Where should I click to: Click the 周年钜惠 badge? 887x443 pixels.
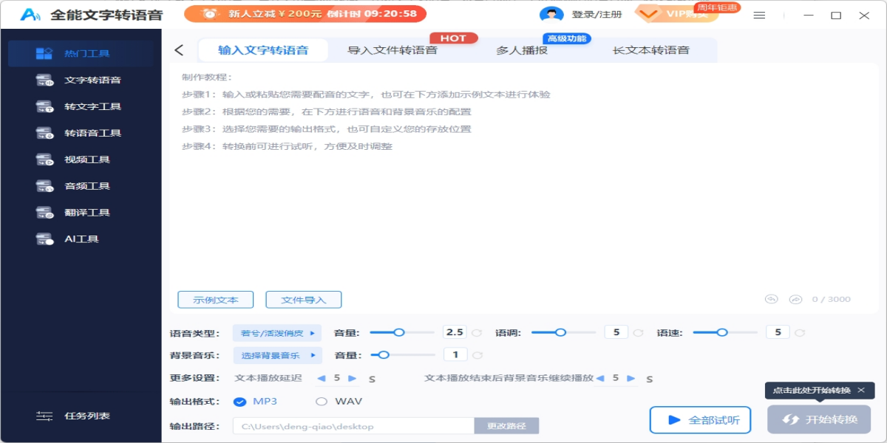pyautogui.click(x=717, y=7)
